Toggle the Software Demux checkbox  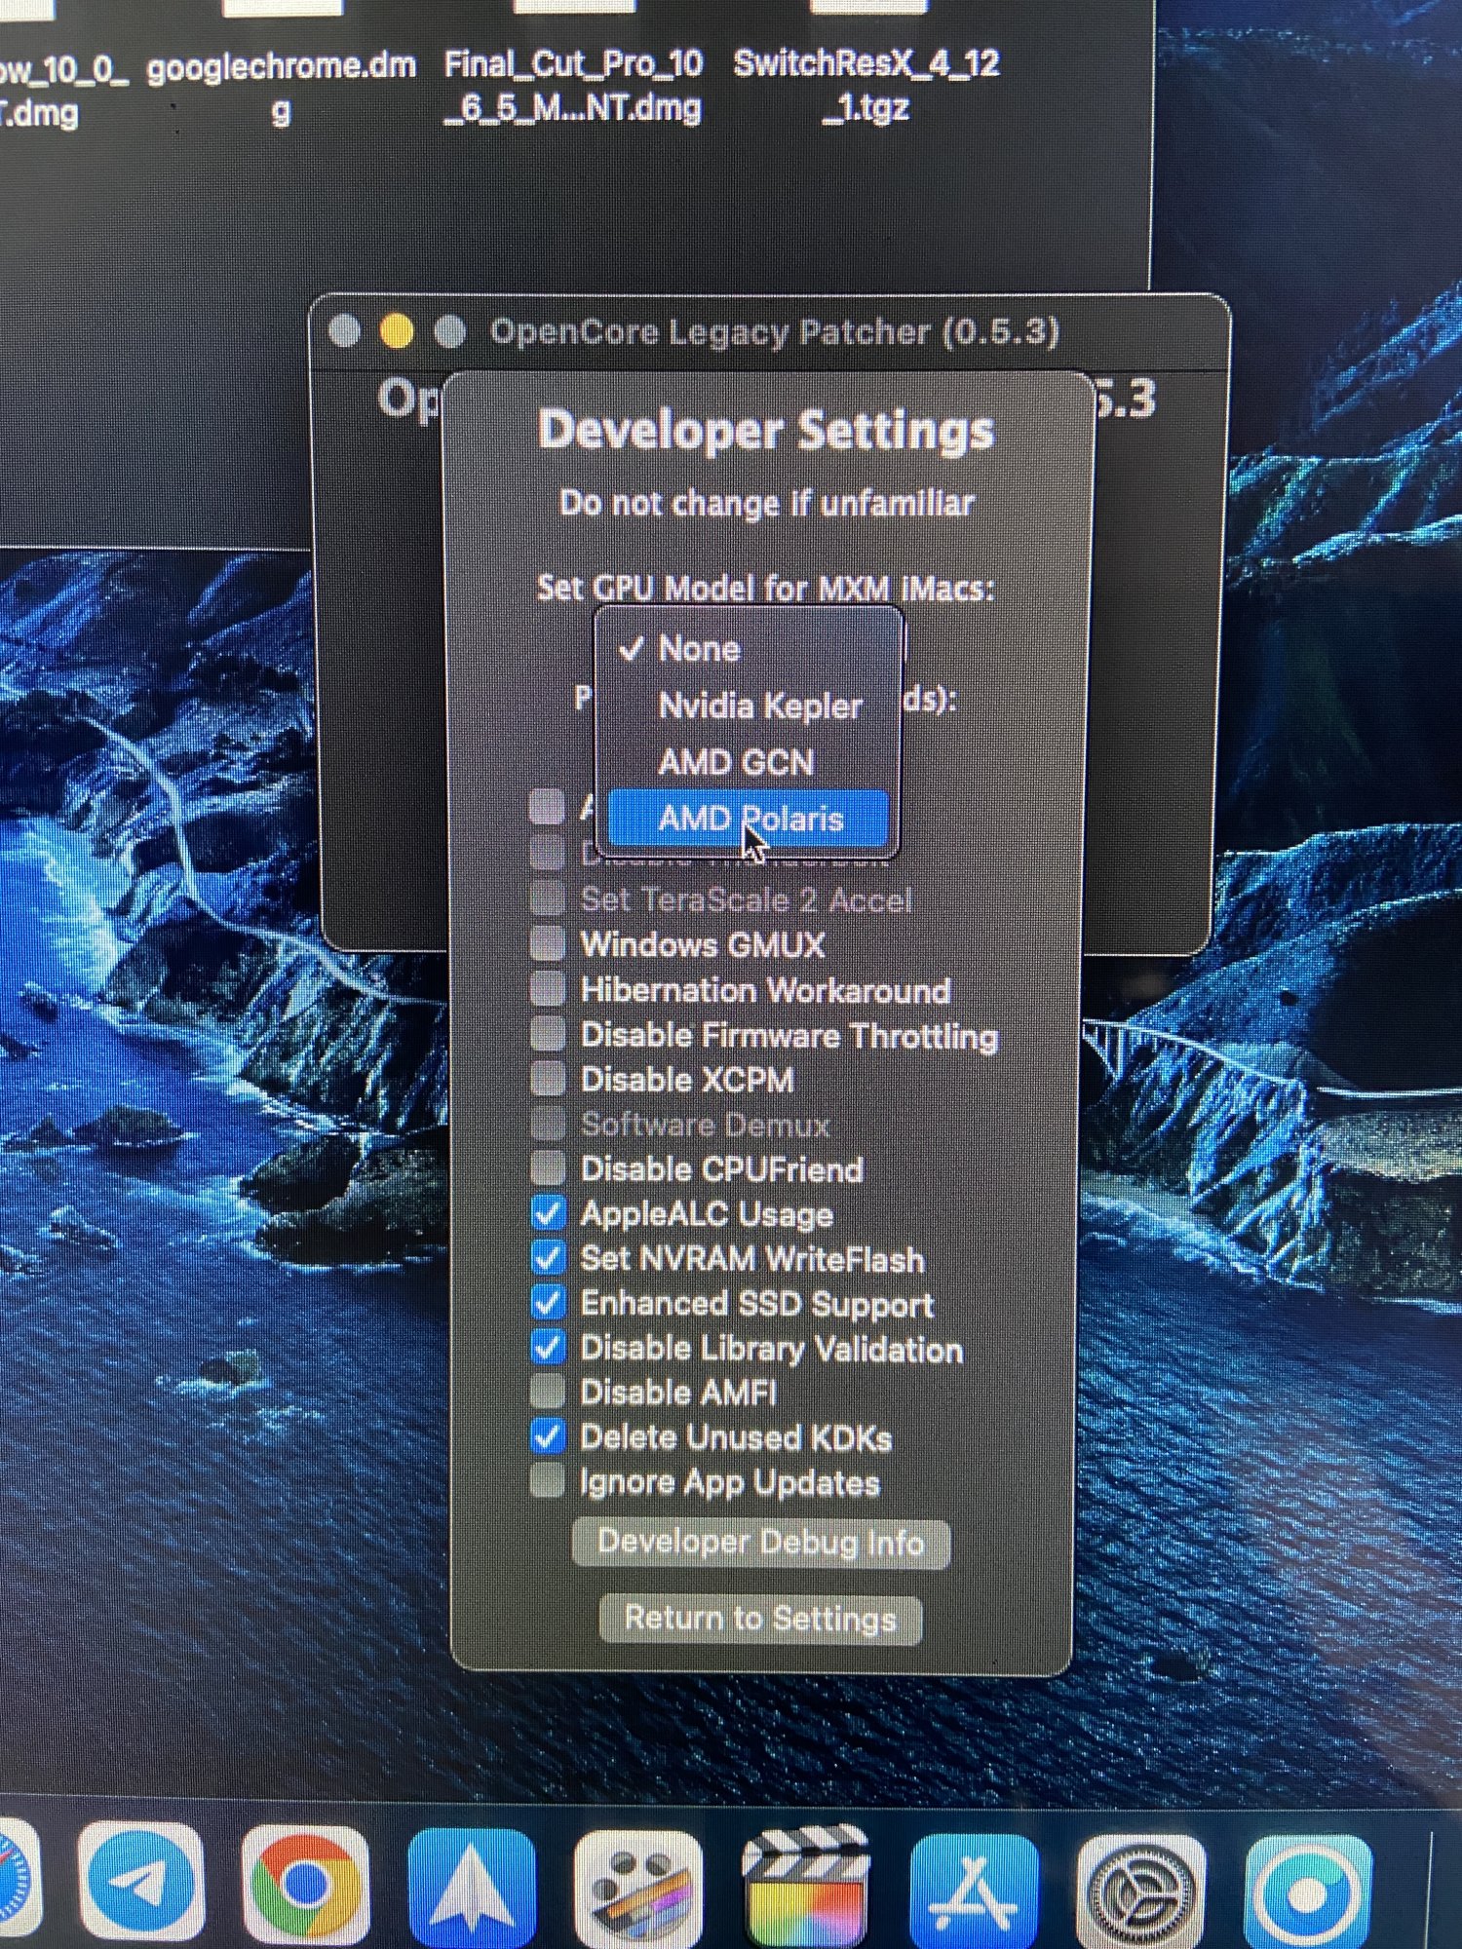[x=548, y=1123]
